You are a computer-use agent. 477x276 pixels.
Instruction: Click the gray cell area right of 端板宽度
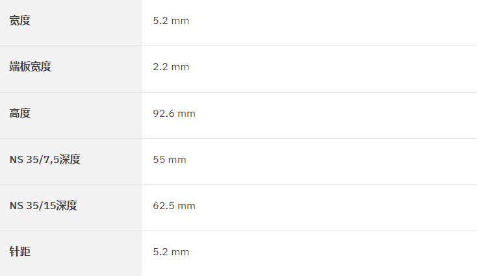coord(97,69)
